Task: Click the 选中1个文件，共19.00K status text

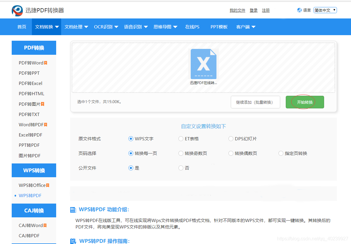Action: 99,102
